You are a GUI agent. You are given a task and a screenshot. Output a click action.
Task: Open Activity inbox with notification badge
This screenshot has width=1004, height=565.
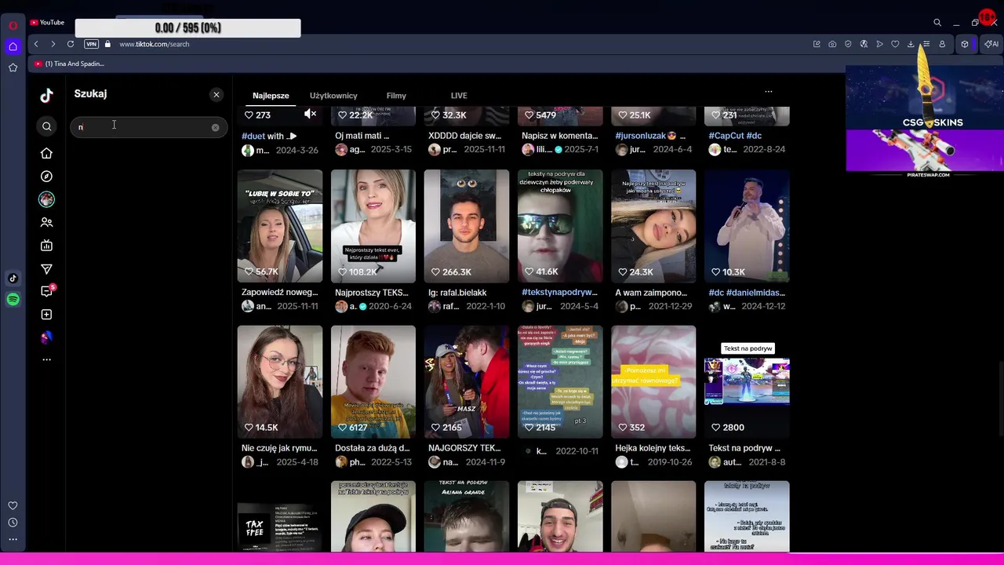46,291
